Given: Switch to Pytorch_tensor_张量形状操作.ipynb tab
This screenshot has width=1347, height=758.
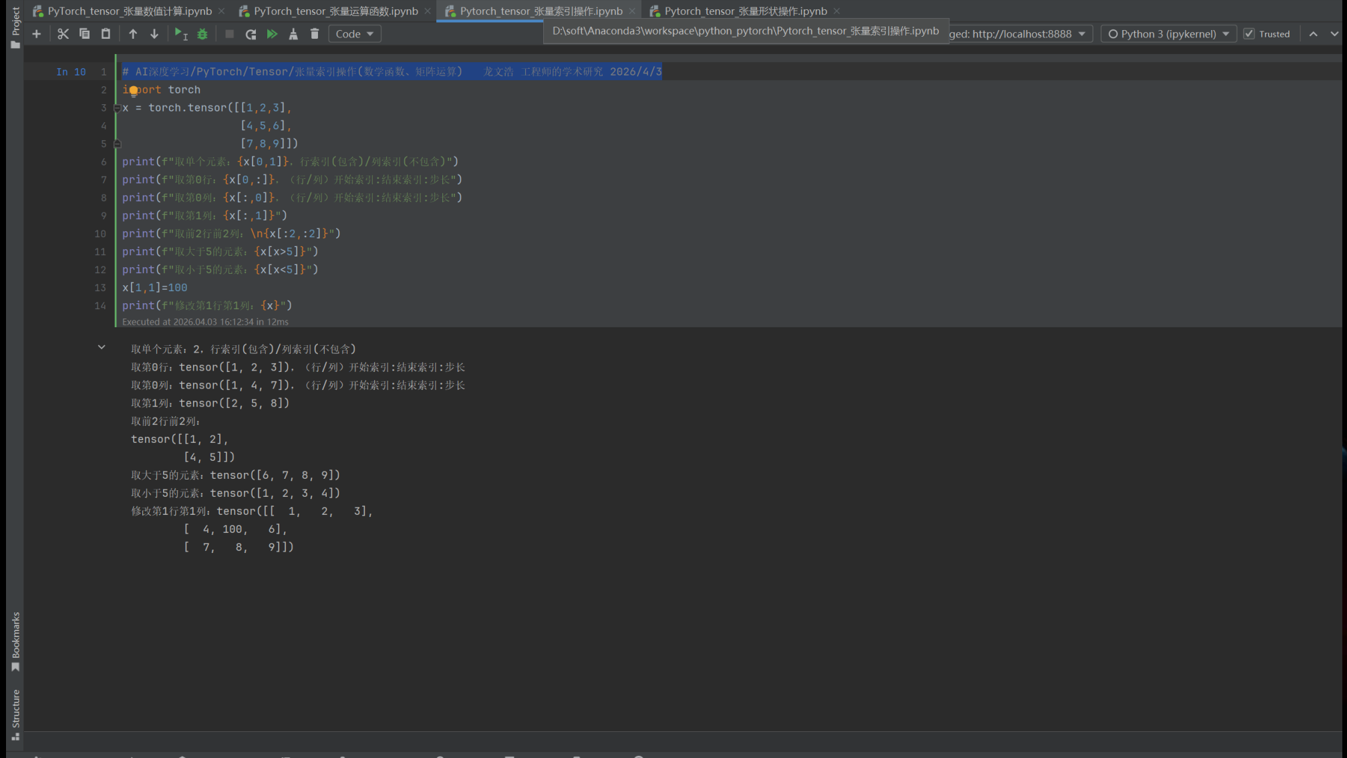Looking at the screenshot, I should pos(745,11).
